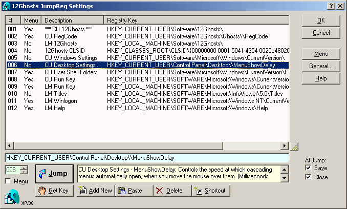The width and height of the screenshot is (347, 209).
Task: Click the Help button
Action: (x=321, y=78)
